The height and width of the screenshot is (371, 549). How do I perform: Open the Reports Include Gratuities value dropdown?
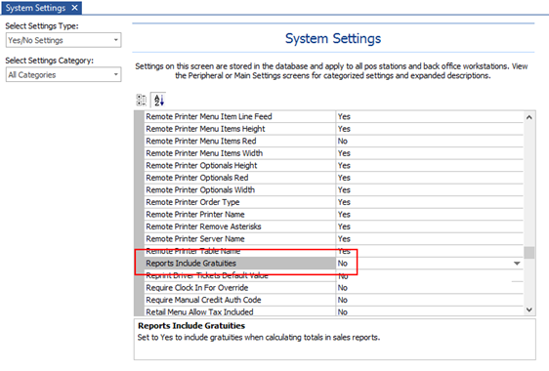click(517, 264)
